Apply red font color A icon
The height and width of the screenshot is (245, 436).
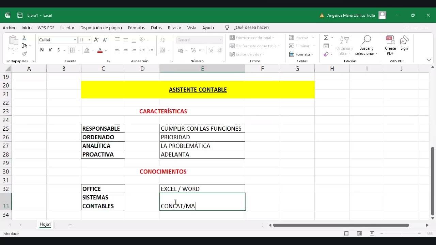[100, 50]
